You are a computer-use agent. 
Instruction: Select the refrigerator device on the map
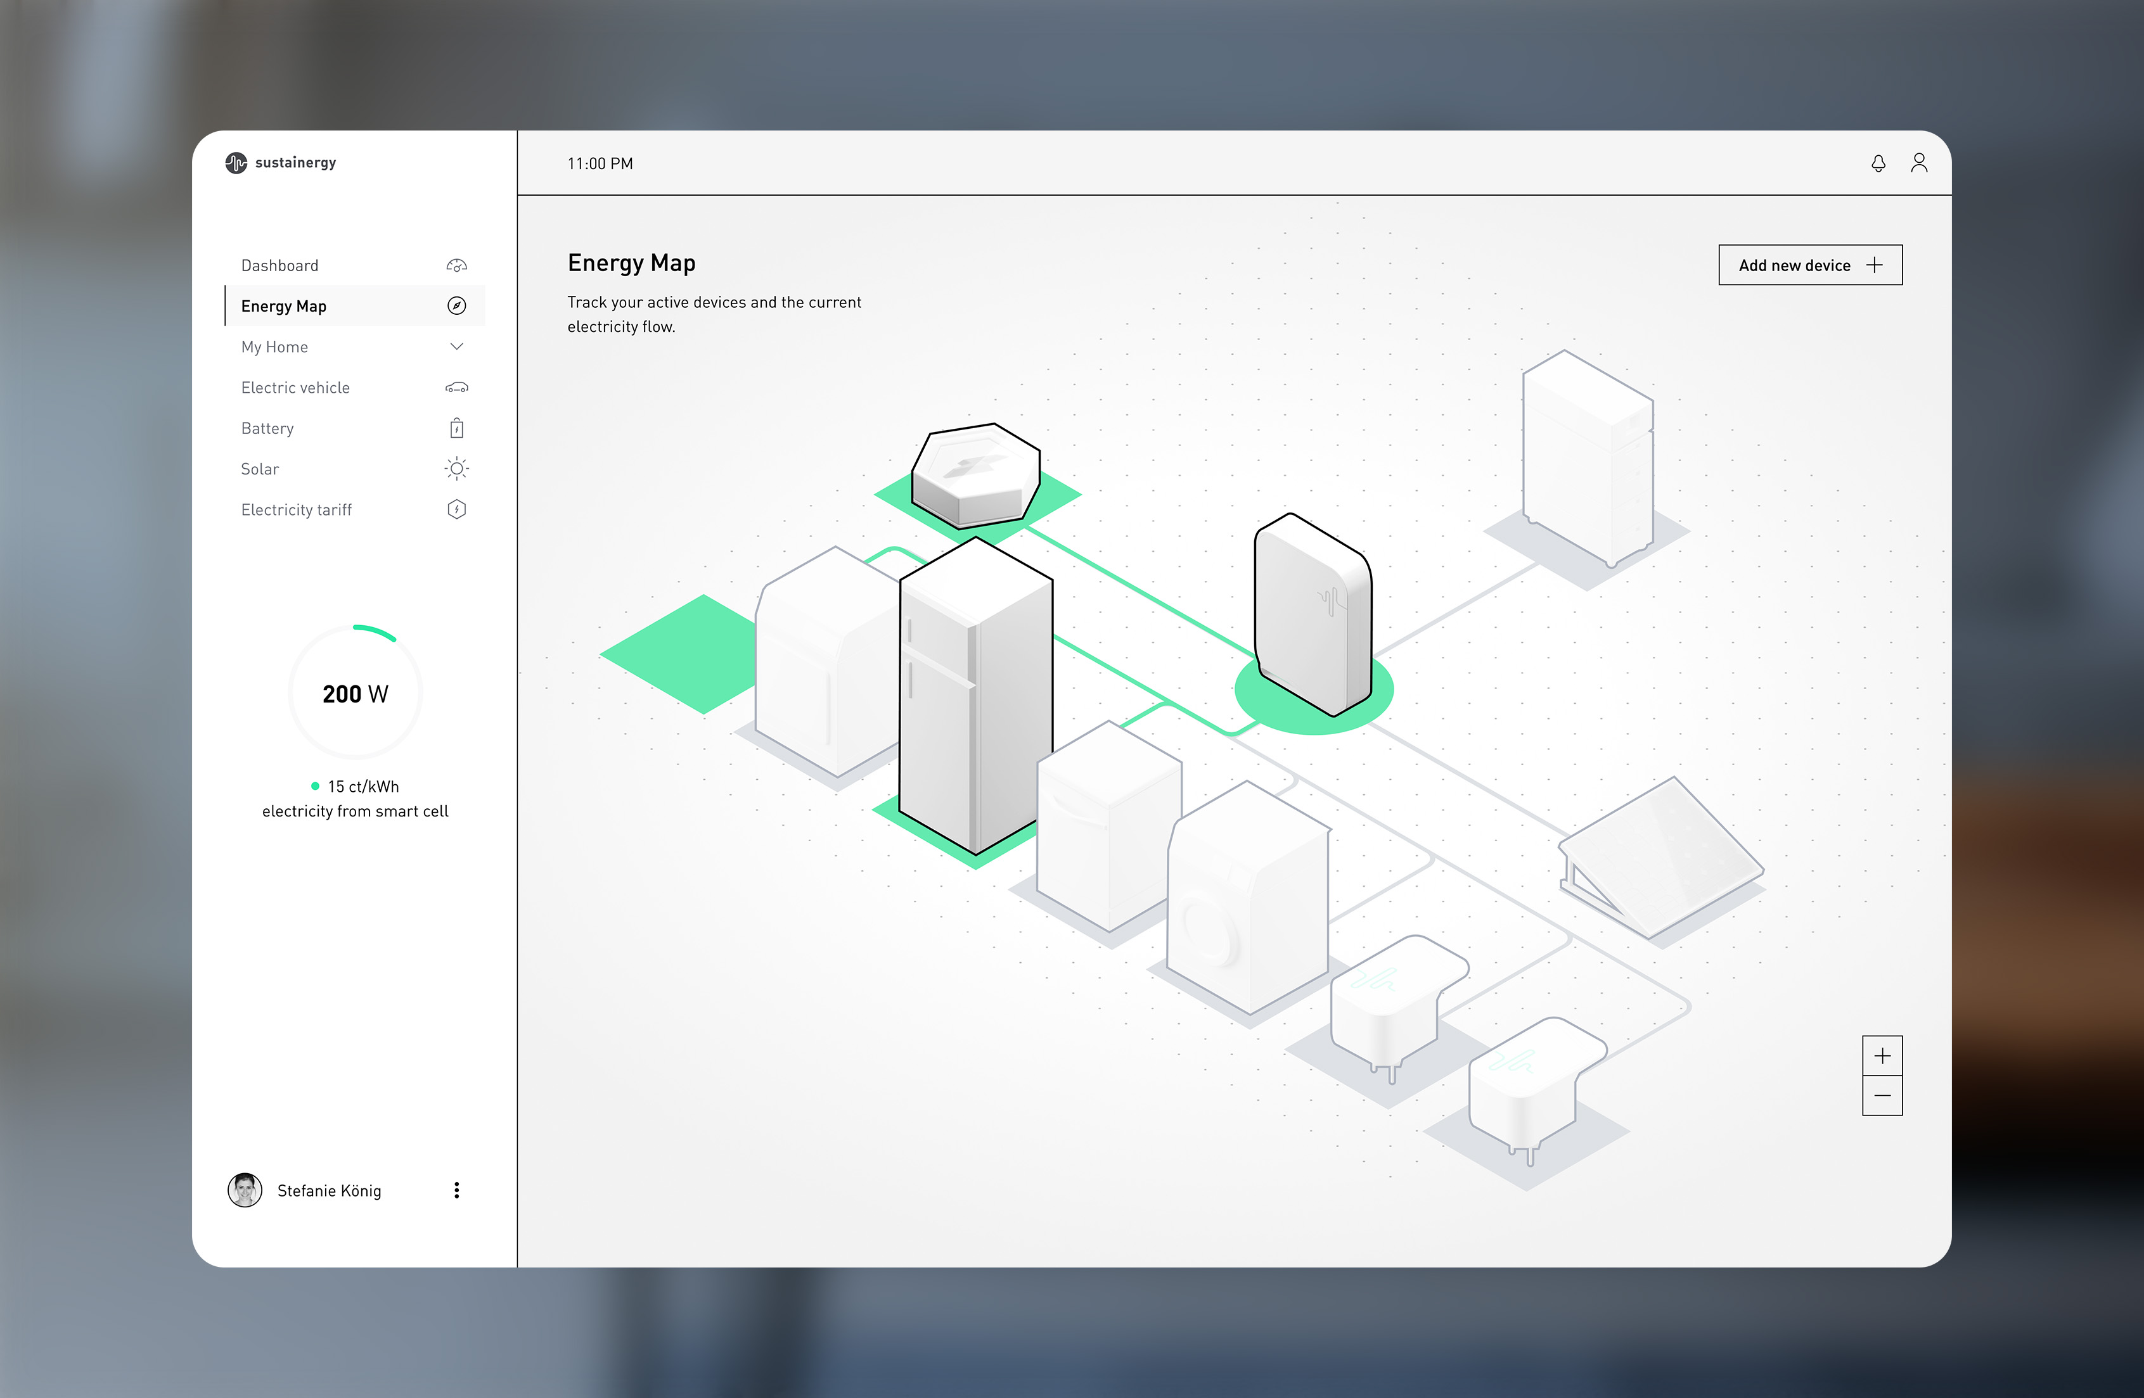pos(975,702)
